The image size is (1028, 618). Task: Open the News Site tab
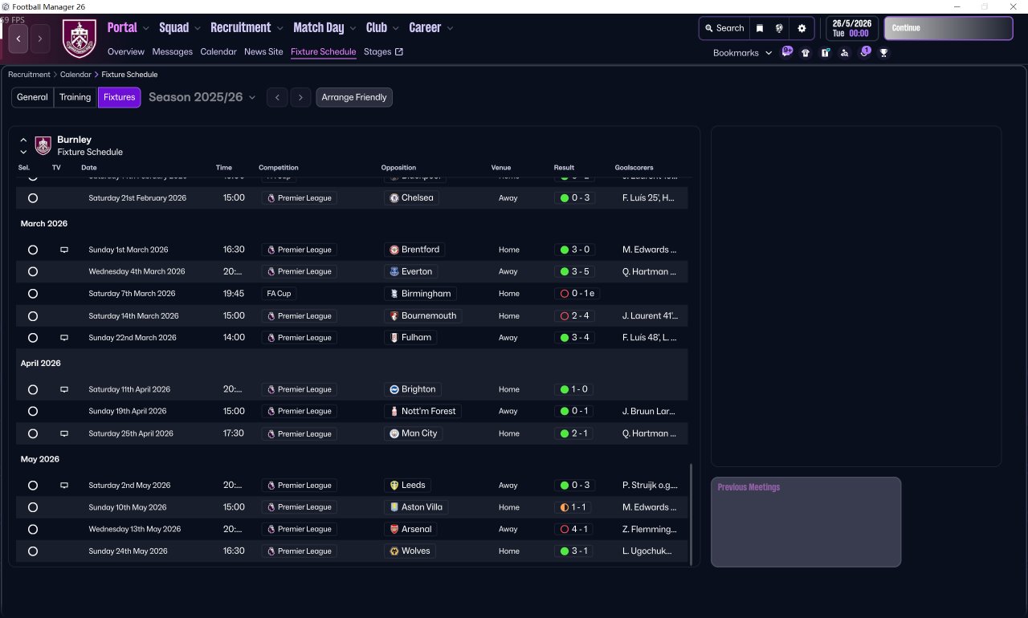pyautogui.click(x=263, y=51)
